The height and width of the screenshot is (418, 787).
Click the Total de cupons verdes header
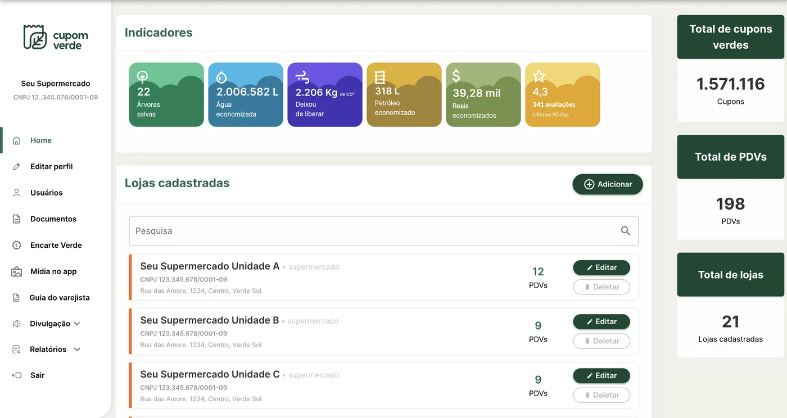[731, 37]
